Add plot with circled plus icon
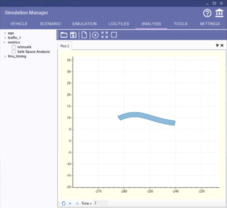Screen dimensions: 227x208 95,35
